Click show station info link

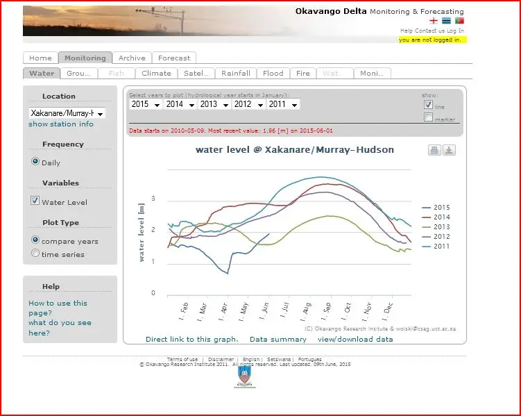(61, 124)
